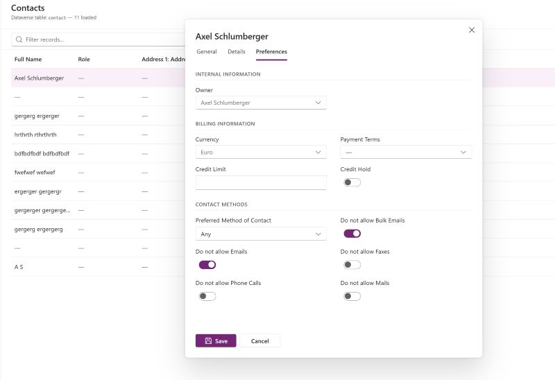The image size is (555, 380).
Task: Toggle the Credit Hold switch
Action: tap(352, 182)
